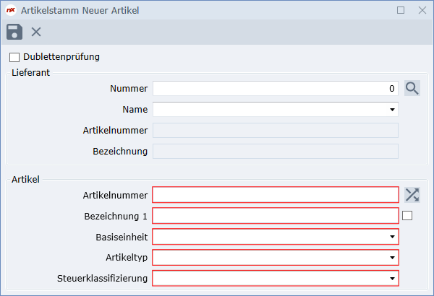Generate article number with shuffle icon

(x=412, y=194)
